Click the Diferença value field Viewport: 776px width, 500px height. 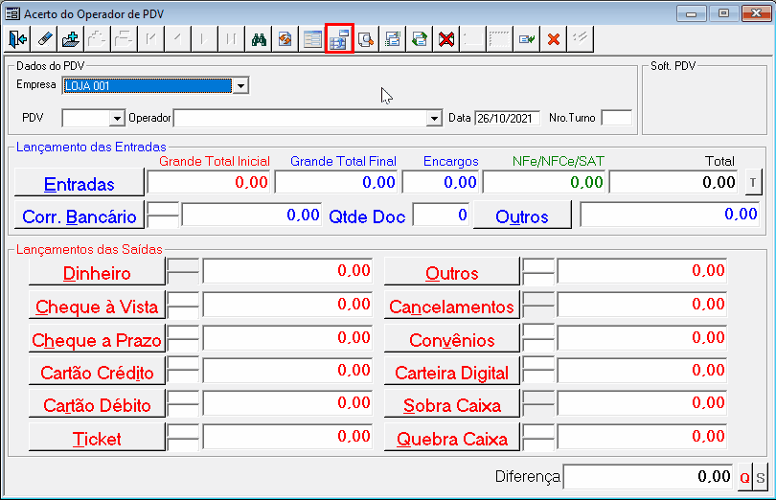pos(648,477)
